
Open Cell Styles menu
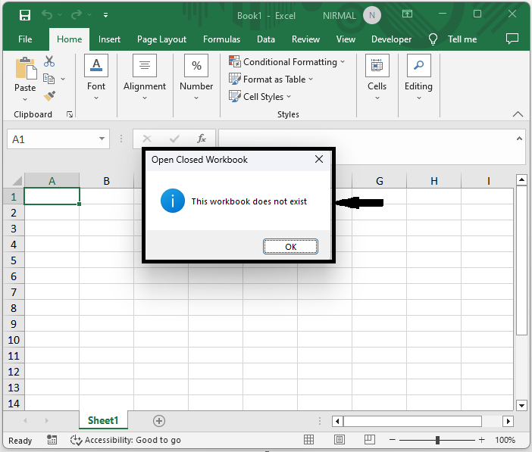(260, 97)
